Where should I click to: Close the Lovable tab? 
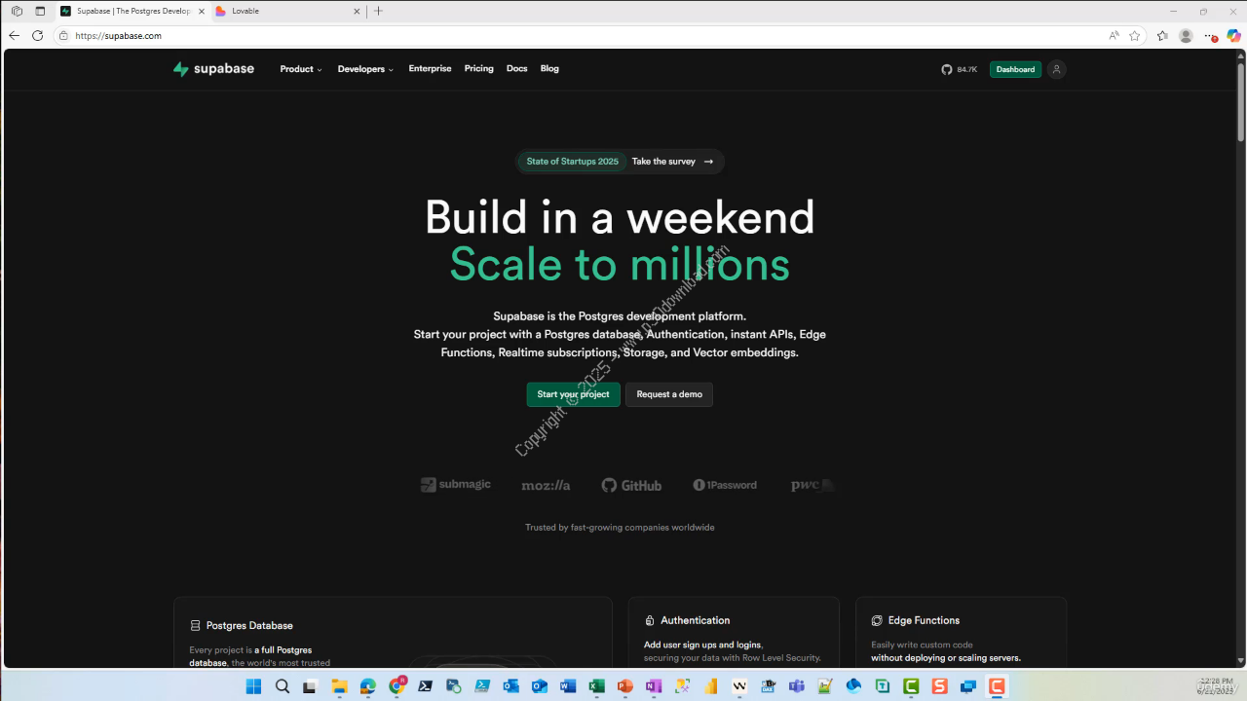click(x=358, y=11)
